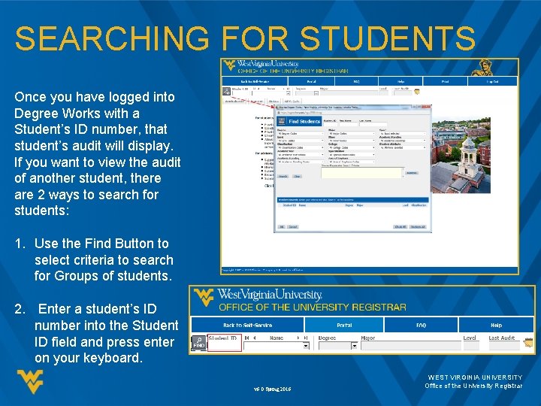The height and width of the screenshot is (406, 541).
Task: Click the Find icon in the upper screenshot toolbar
Action: point(226,92)
